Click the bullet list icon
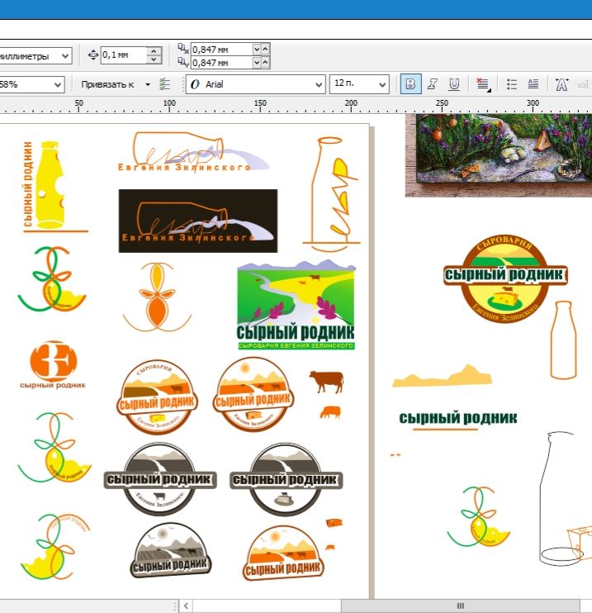Image resolution: width=592 pixels, height=613 pixels. pos(512,84)
